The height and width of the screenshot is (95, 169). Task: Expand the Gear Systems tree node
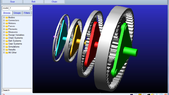point(4,44)
